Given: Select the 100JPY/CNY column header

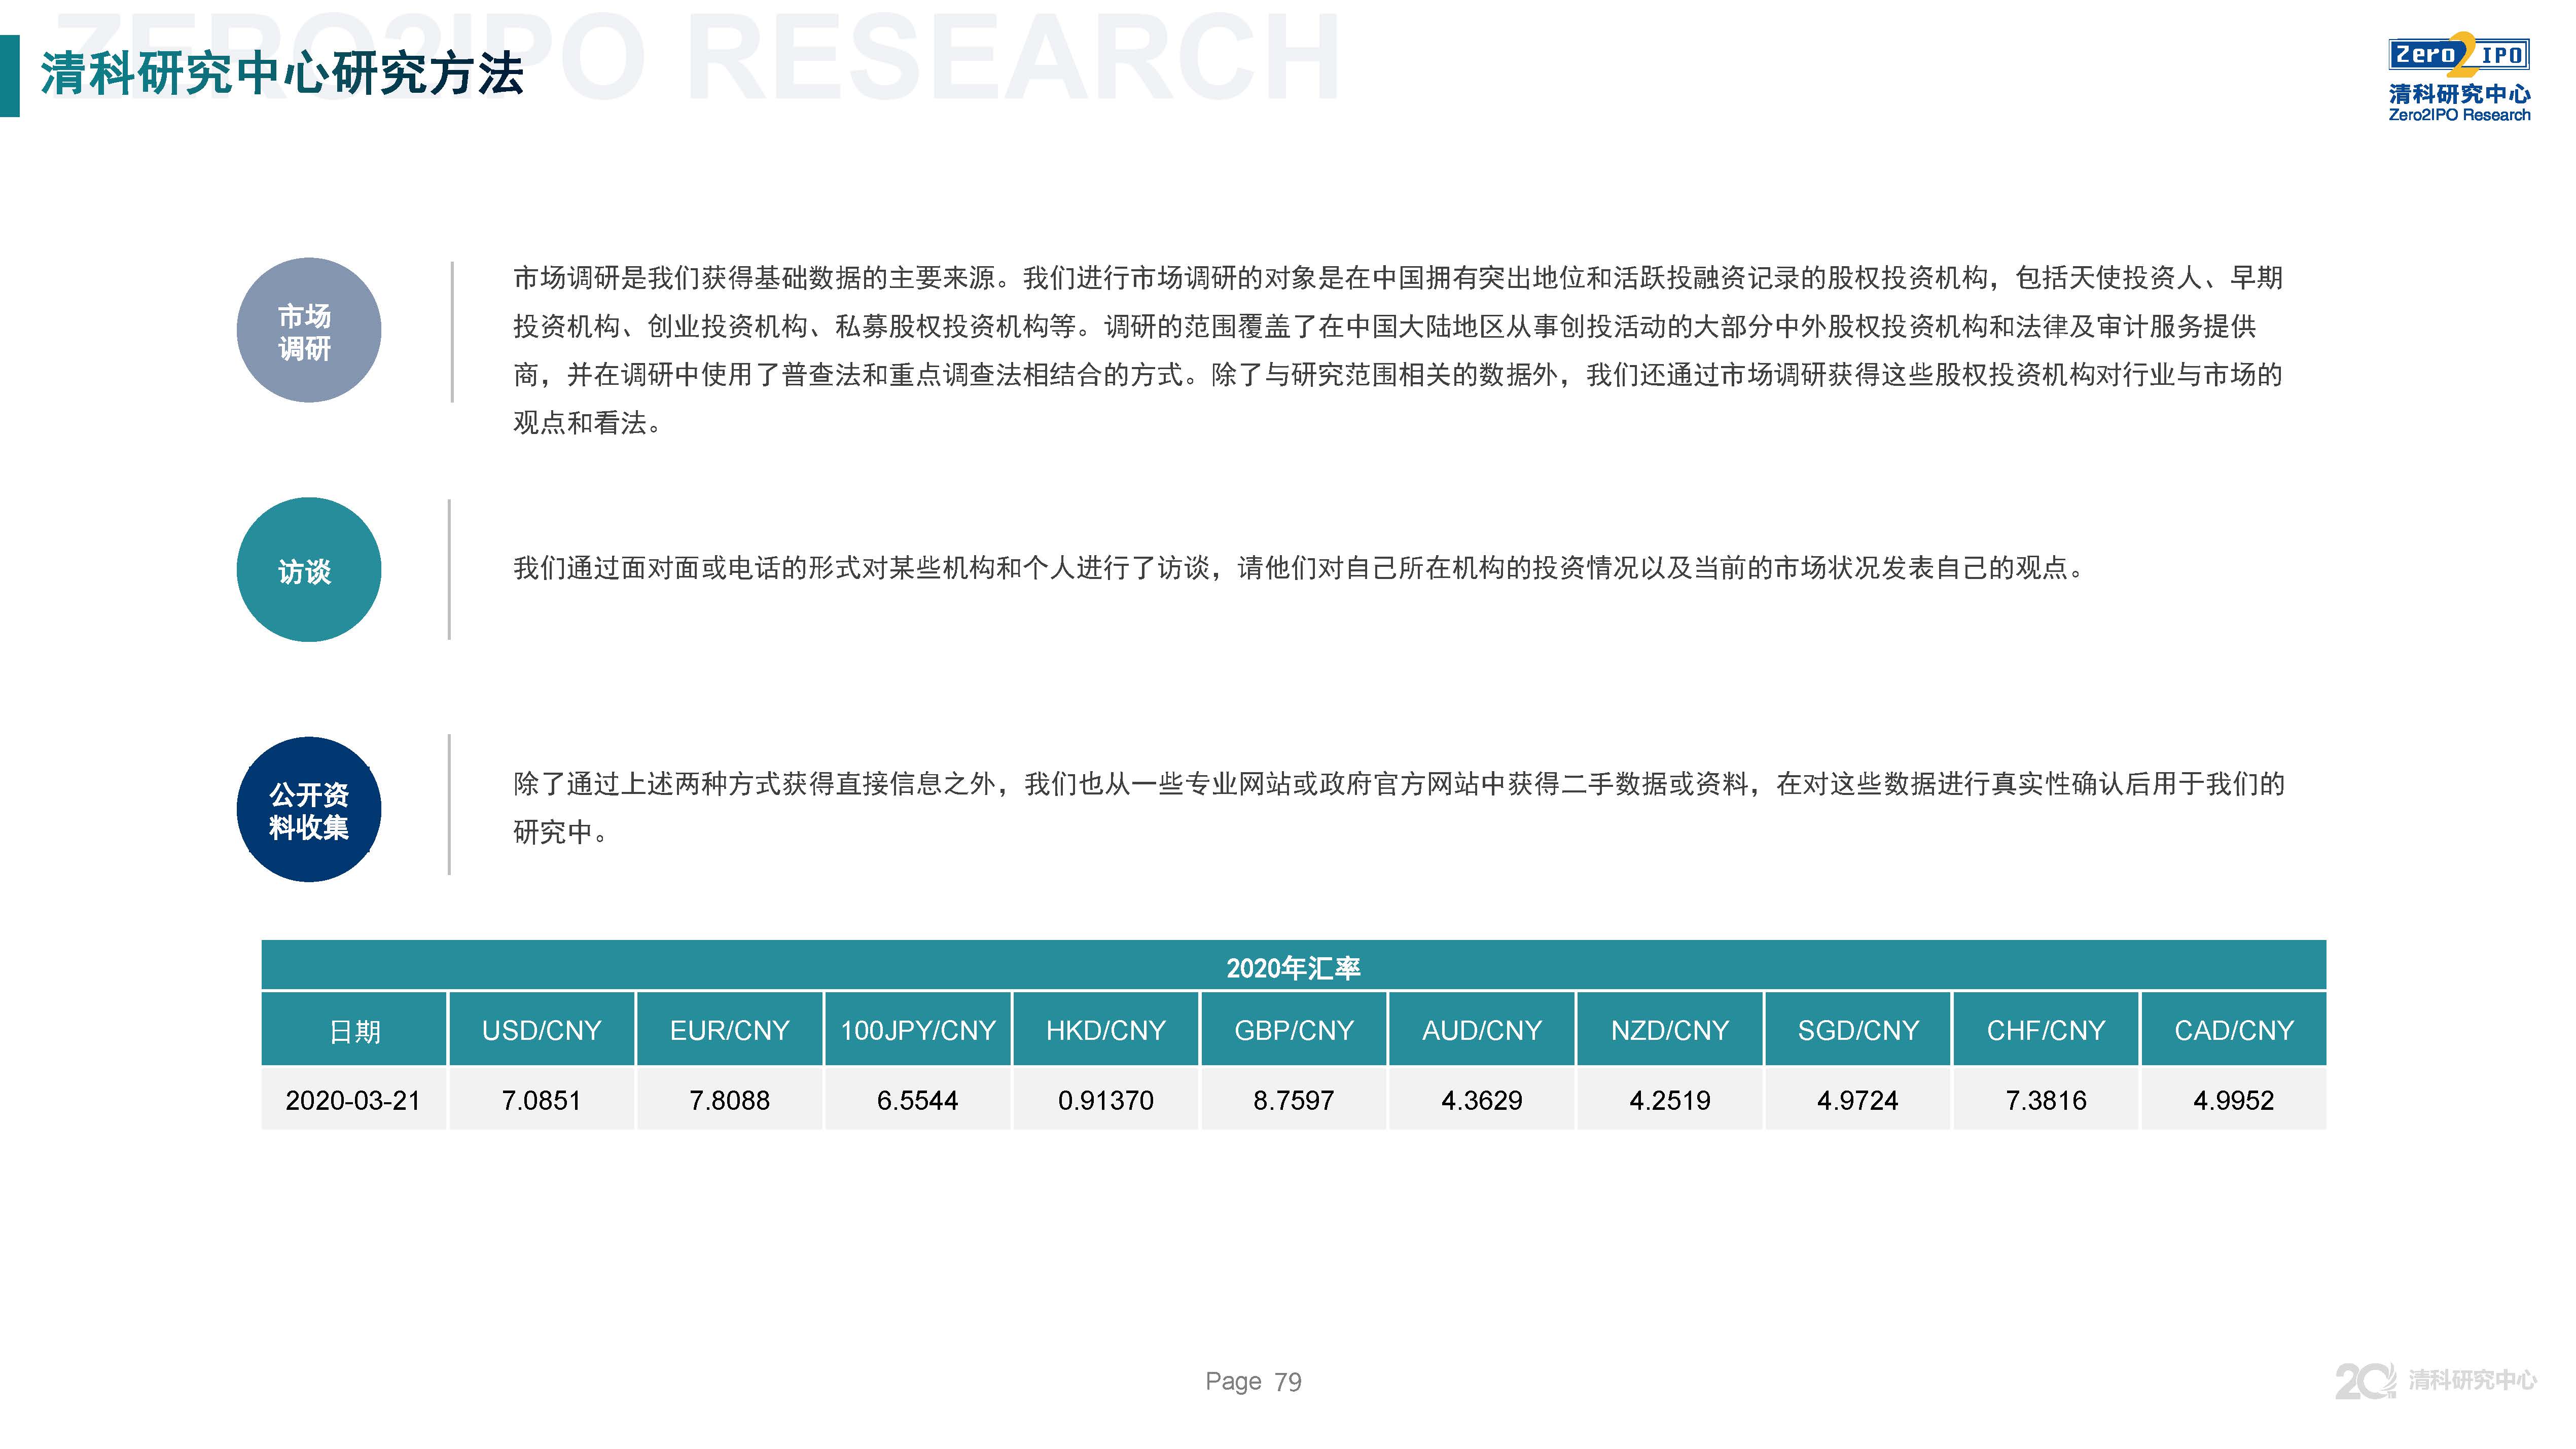Looking at the screenshot, I should [x=917, y=1030].
